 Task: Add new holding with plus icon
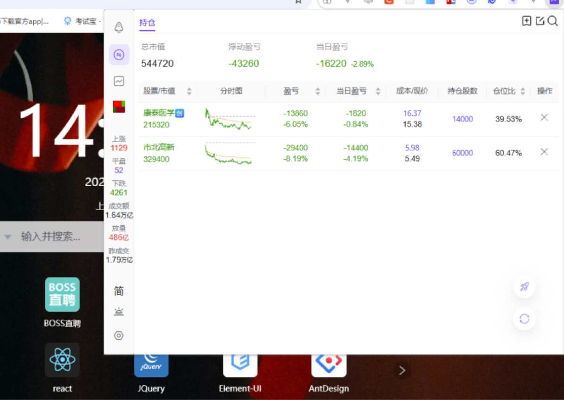pyautogui.click(x=527, y=21)
